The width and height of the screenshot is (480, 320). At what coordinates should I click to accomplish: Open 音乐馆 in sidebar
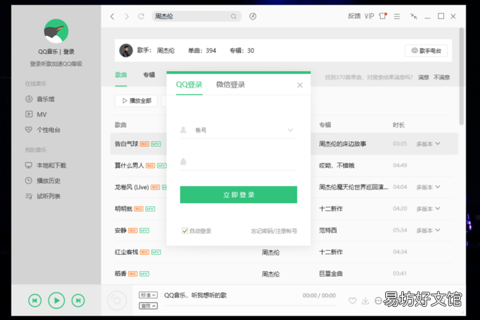click(x=40, y=99)
